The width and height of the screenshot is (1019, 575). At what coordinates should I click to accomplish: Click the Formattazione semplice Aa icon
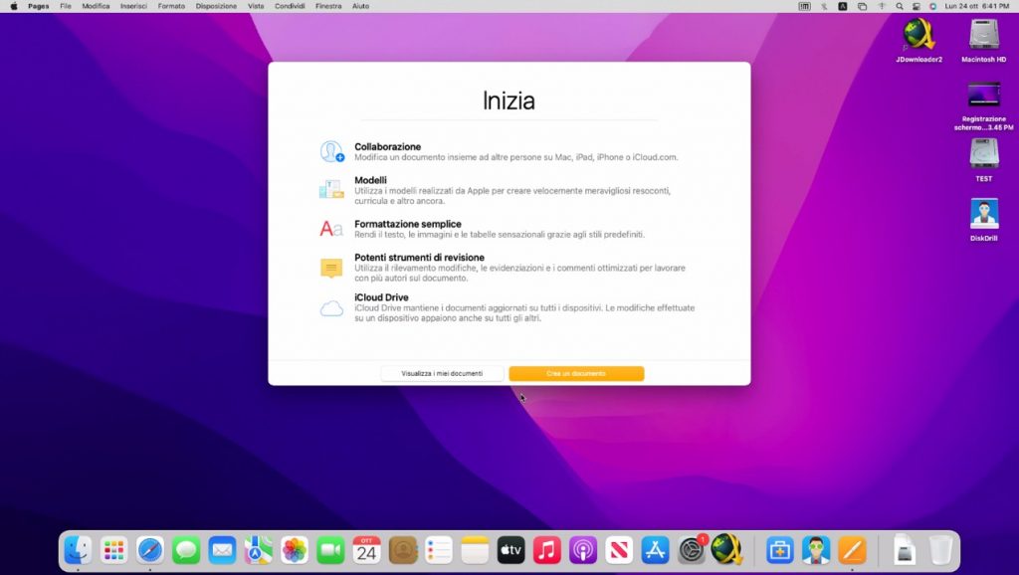[332, 226]
